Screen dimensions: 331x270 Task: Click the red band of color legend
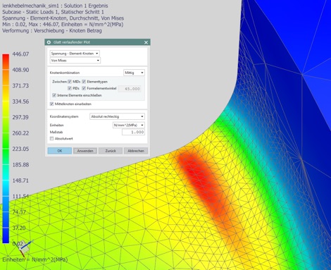pyautogui.click(x=6, y=61)
